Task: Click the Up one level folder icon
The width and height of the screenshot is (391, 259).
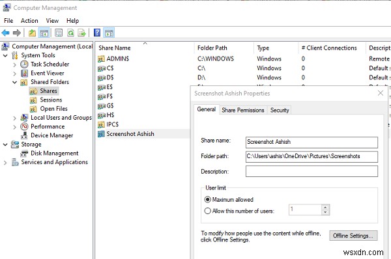Action: click(32, 33)
